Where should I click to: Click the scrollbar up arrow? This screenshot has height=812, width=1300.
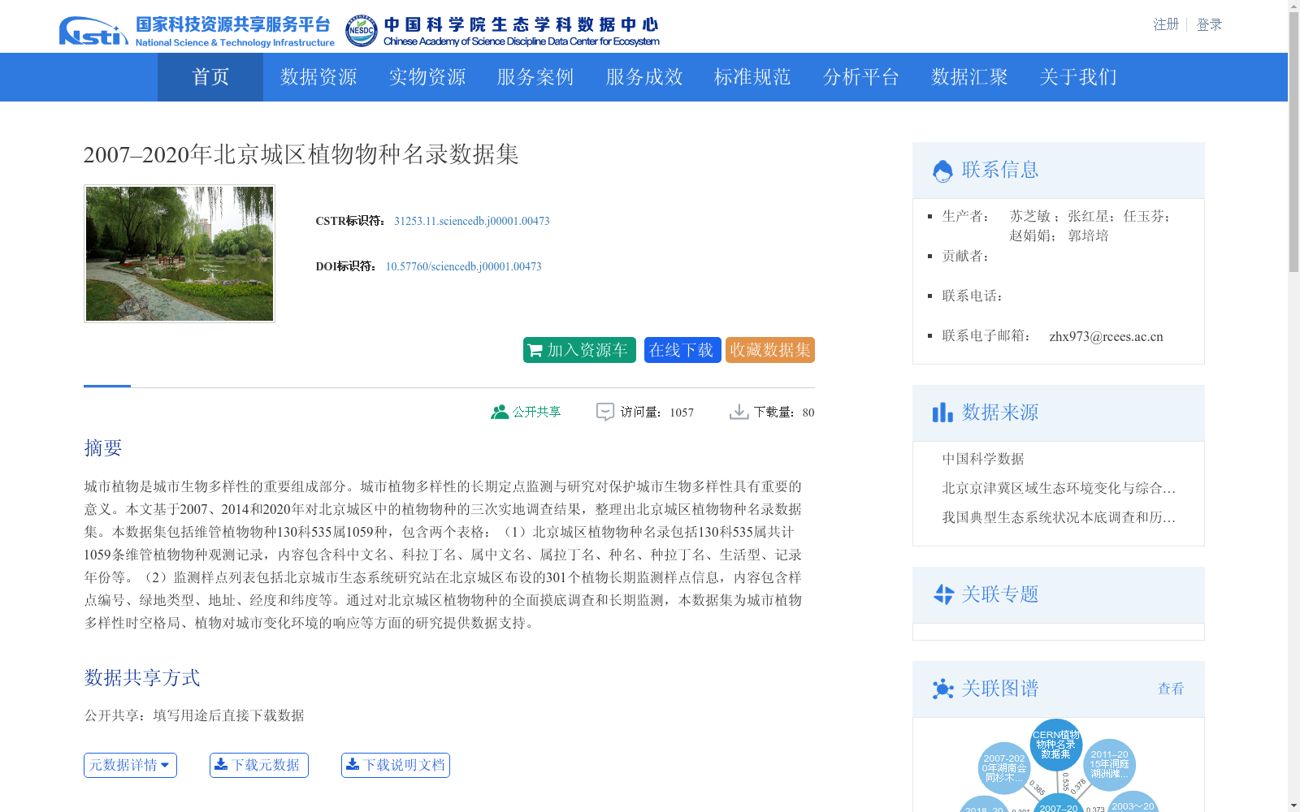point(1293,6)
